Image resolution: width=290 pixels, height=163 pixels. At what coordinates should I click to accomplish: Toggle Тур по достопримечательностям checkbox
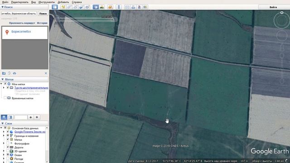pos(8,87)
